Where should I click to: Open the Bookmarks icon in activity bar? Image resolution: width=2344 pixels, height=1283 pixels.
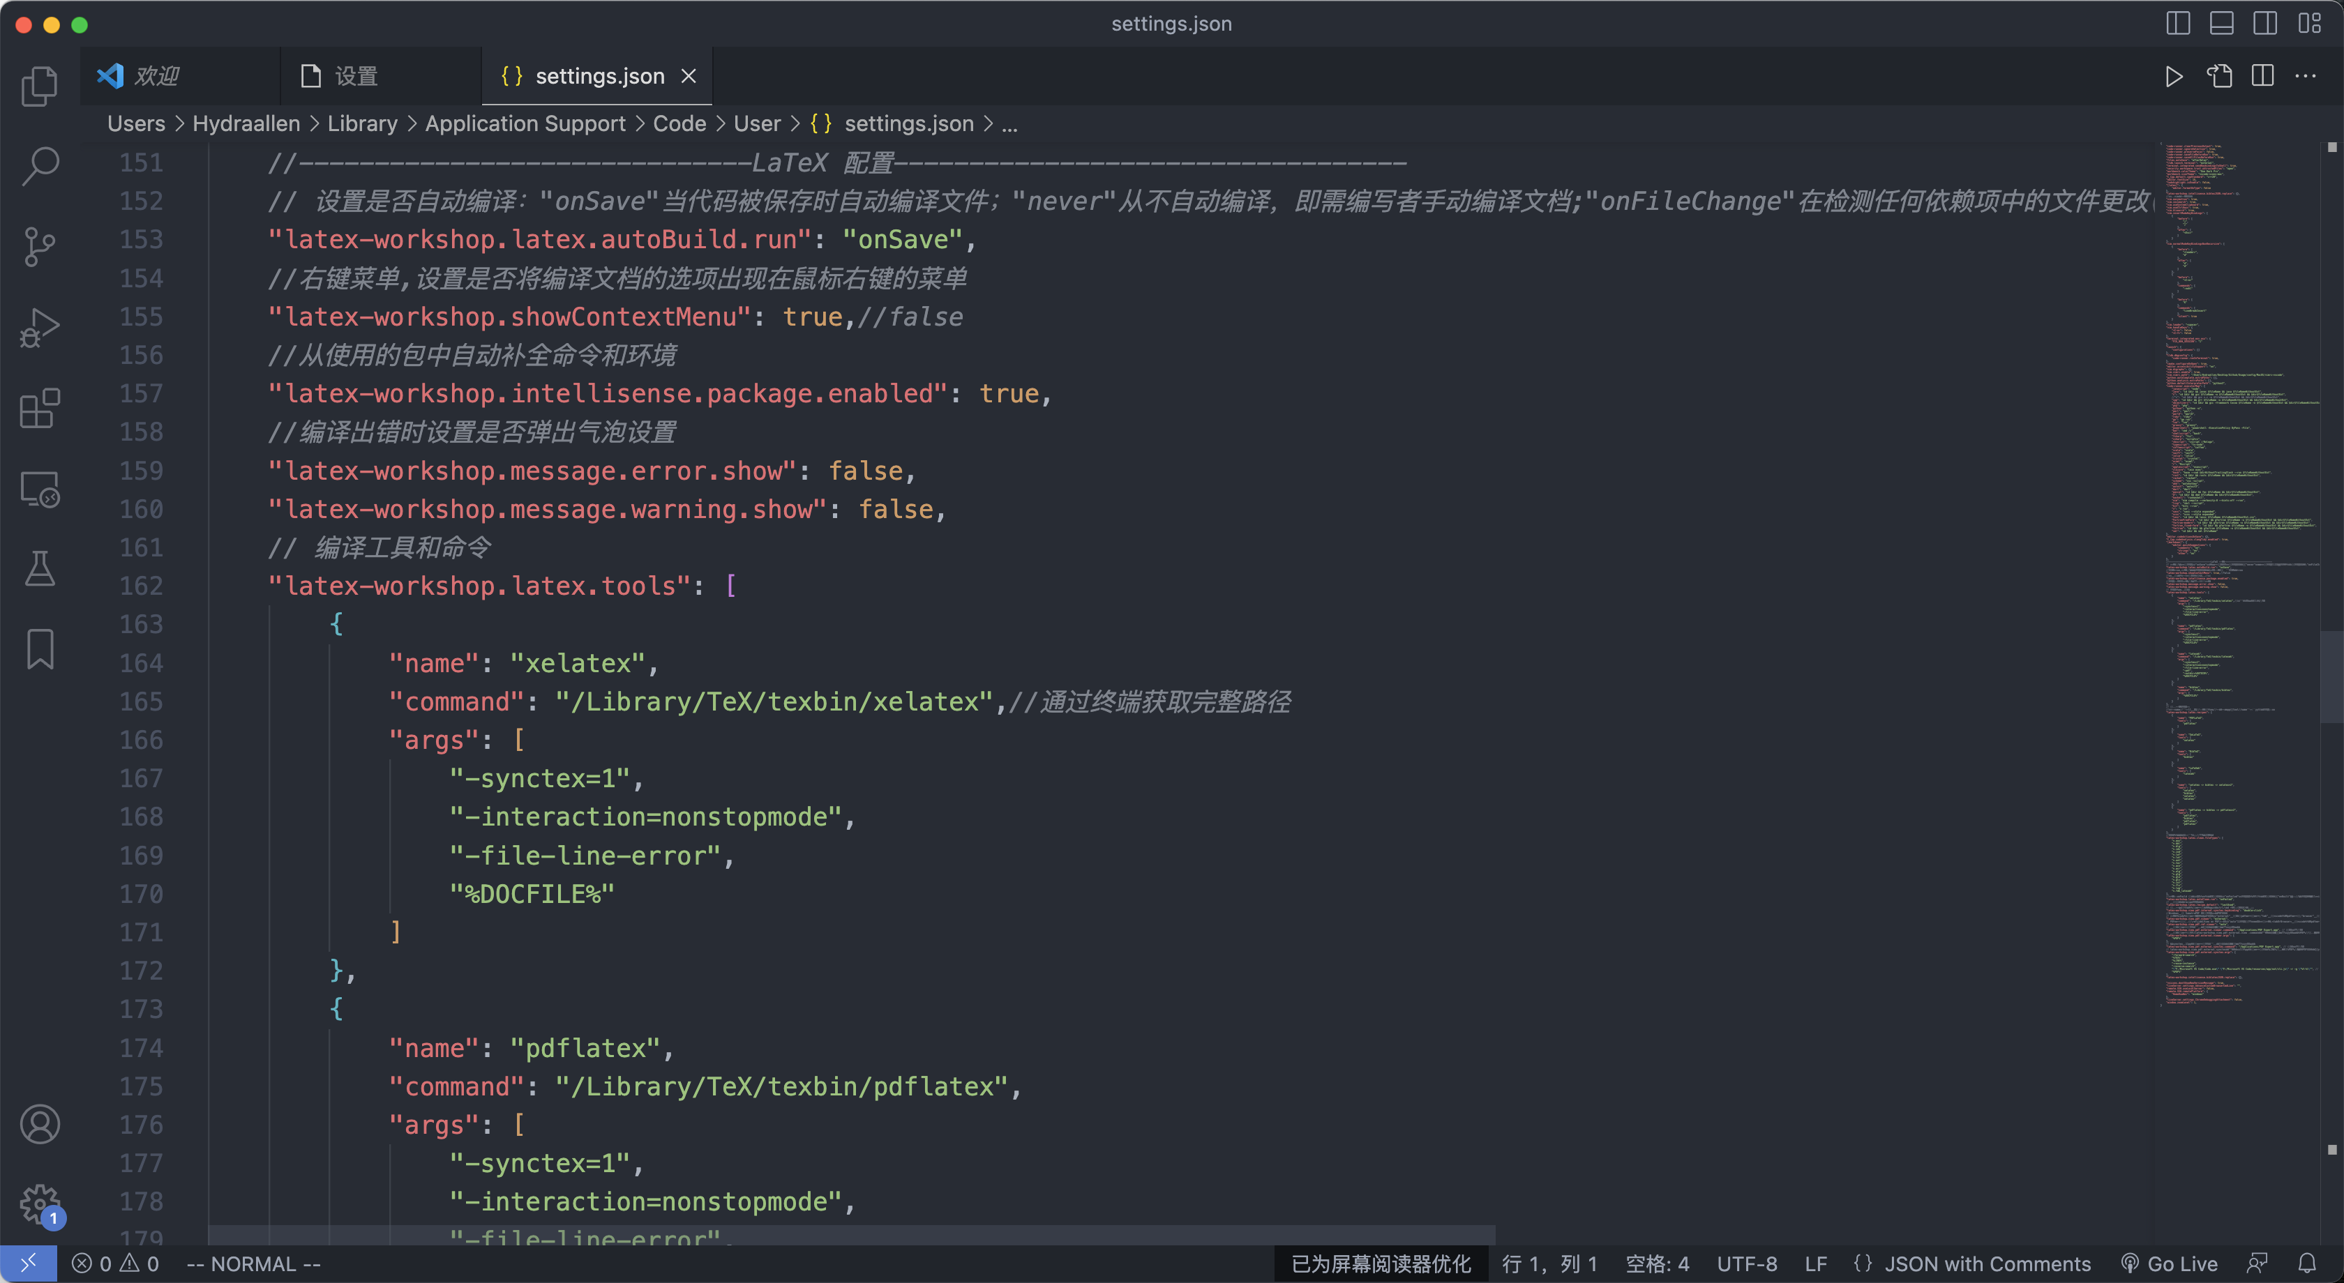[x=39, y=649]
